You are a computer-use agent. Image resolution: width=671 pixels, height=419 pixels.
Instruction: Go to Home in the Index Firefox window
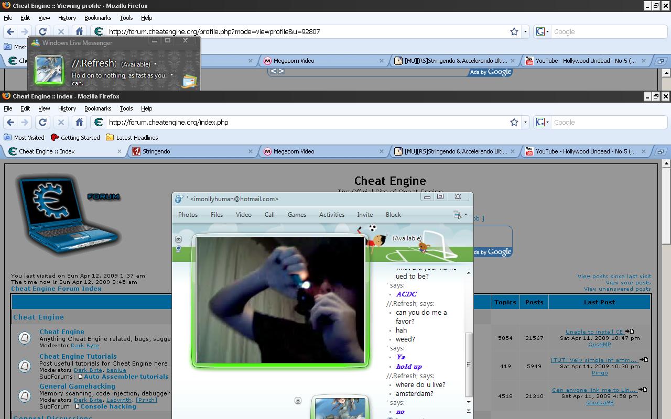pos(79,122)
